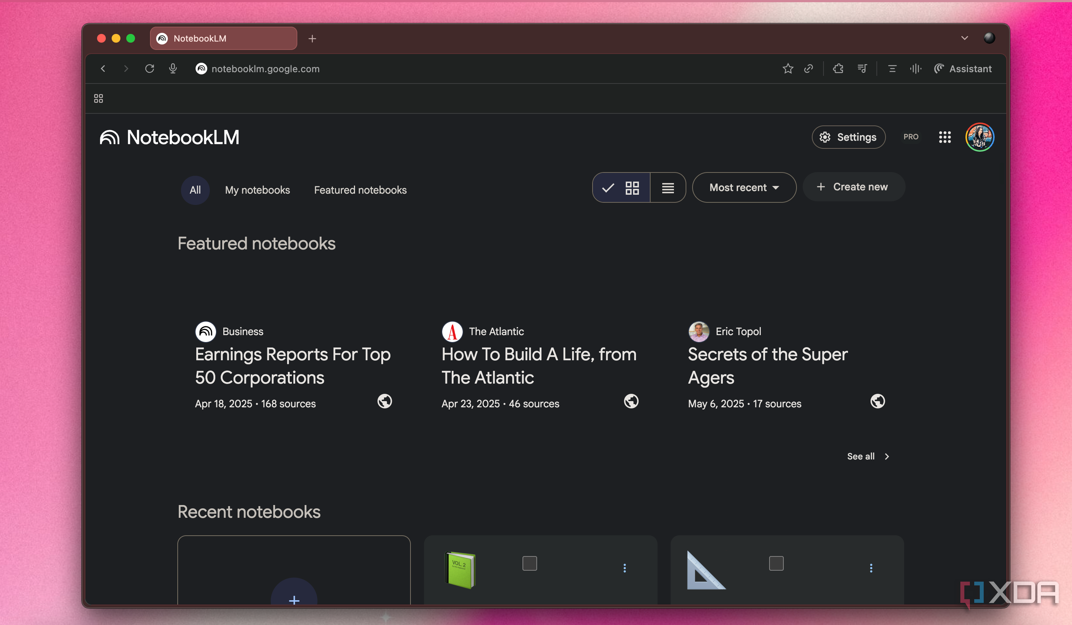1072x625 pixels.
Task: Click globe icon on How To Build A Life
Action: coord(631,401)
